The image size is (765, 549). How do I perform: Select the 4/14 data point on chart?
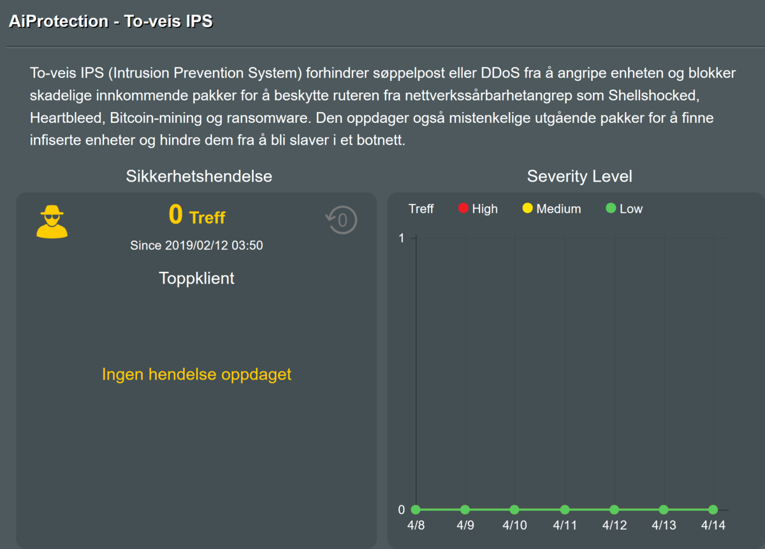click(713, 510)
